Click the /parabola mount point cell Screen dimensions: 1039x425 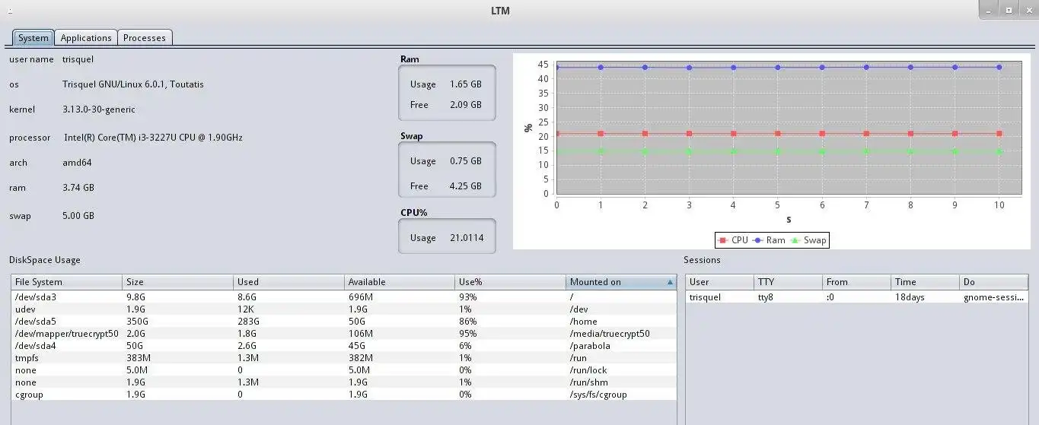621,345
